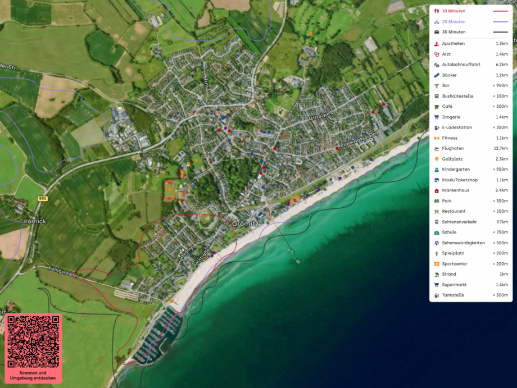The height and width of the screenshot is (388, 517).
Task: Select the Bushaltestelle bus icon
Action: (x=437, y=96)
